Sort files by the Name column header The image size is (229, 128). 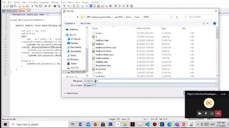click(95, 28)
